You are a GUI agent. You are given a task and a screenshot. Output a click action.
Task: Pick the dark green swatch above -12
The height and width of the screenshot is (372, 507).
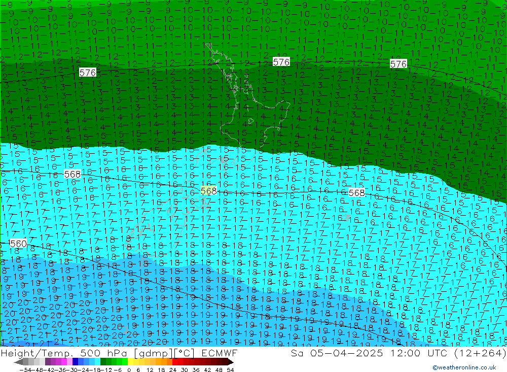pos(103,361)
